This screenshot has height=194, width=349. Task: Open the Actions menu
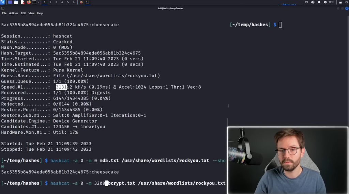click(14, 13)
